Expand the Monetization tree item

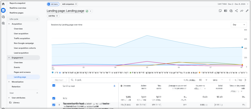point(9,82)
